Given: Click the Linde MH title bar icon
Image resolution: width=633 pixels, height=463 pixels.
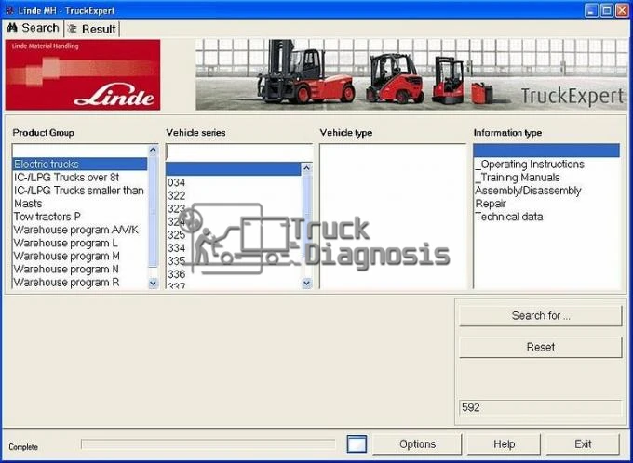Looking at the screenshot, I should click(9, 10).
